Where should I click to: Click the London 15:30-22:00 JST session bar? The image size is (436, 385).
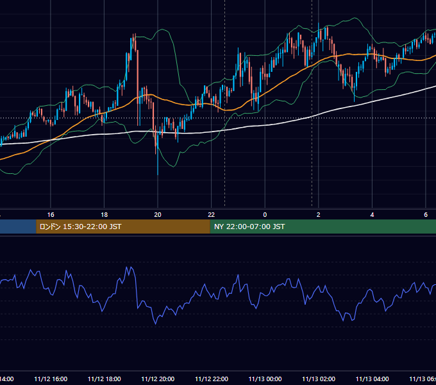[123, 227]
